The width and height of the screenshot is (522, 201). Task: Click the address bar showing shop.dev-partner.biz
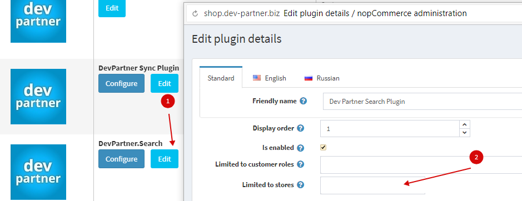point(354,14)
